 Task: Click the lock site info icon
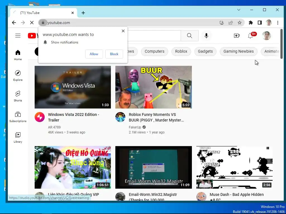tap(43, 23)
